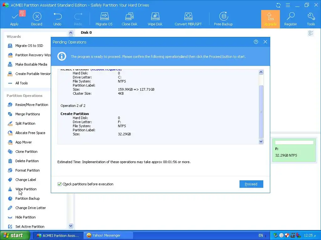Image resolution: width=321 pixels, height=240 pixels.
Task: Click sidebar scroll down arrow
Action: (x=71, y=226)
